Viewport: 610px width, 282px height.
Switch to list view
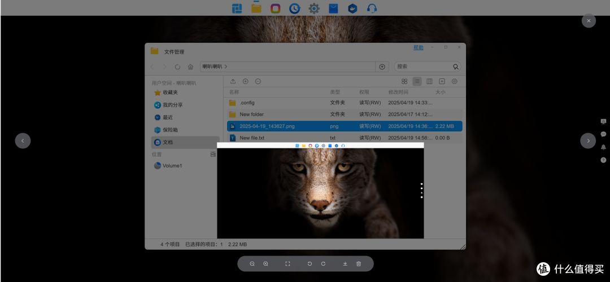(x=417, y=81)
